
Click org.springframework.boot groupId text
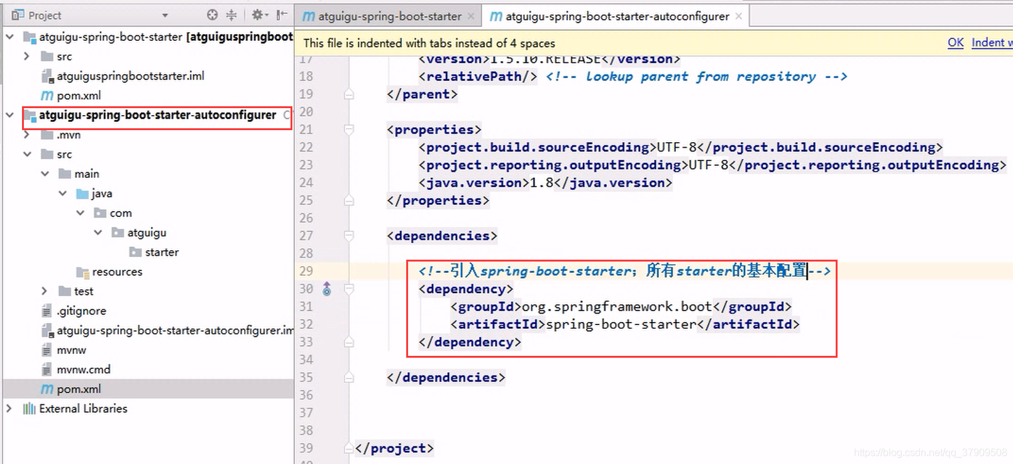coord(617,307)
